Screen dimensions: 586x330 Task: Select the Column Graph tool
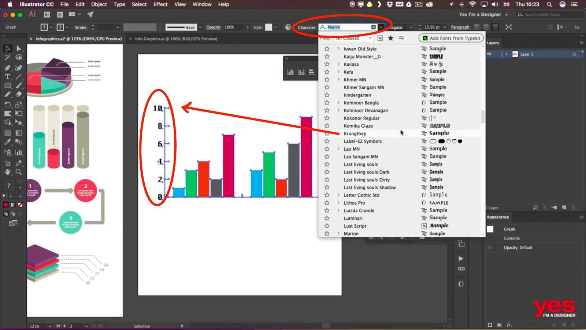[x=18, y=153]
